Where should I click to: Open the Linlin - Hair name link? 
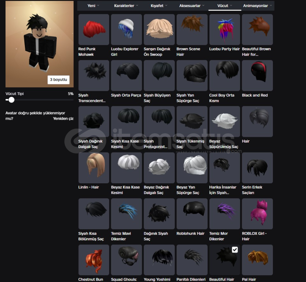click(x=89, y=187)
